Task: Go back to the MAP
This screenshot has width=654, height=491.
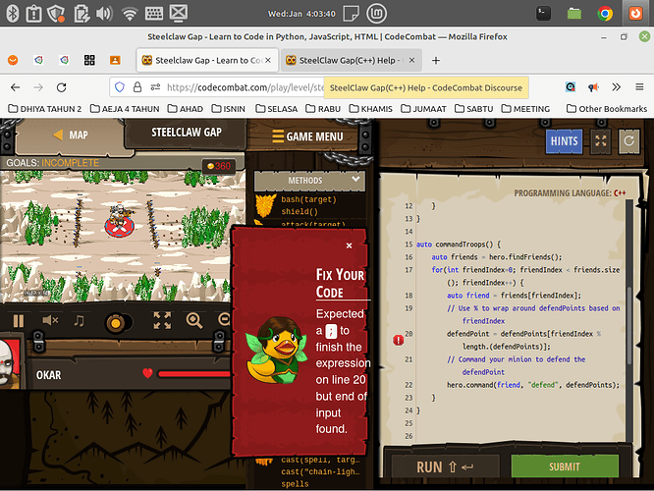Action: point(71,136)
